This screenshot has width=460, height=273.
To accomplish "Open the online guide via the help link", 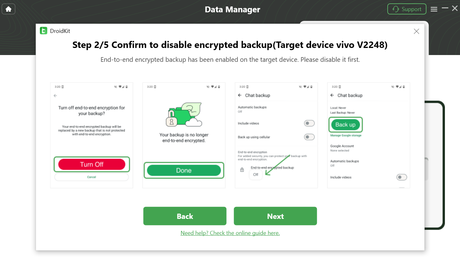I will click(230, 233).
